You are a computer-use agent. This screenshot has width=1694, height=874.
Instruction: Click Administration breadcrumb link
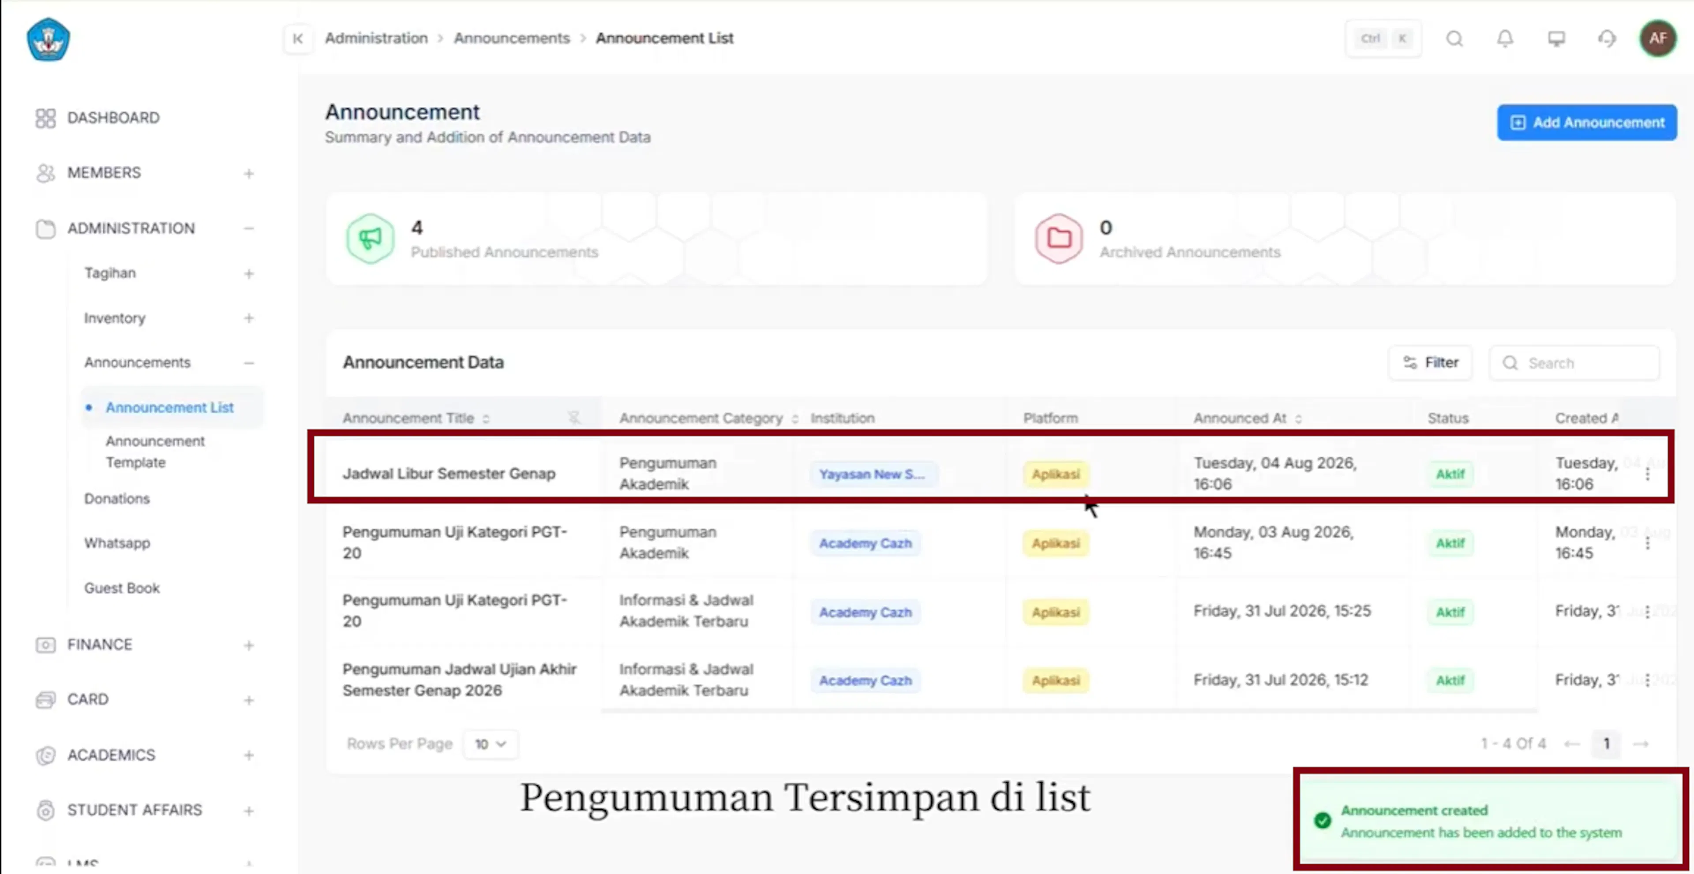pyautogui.click(x=376, y=38)
